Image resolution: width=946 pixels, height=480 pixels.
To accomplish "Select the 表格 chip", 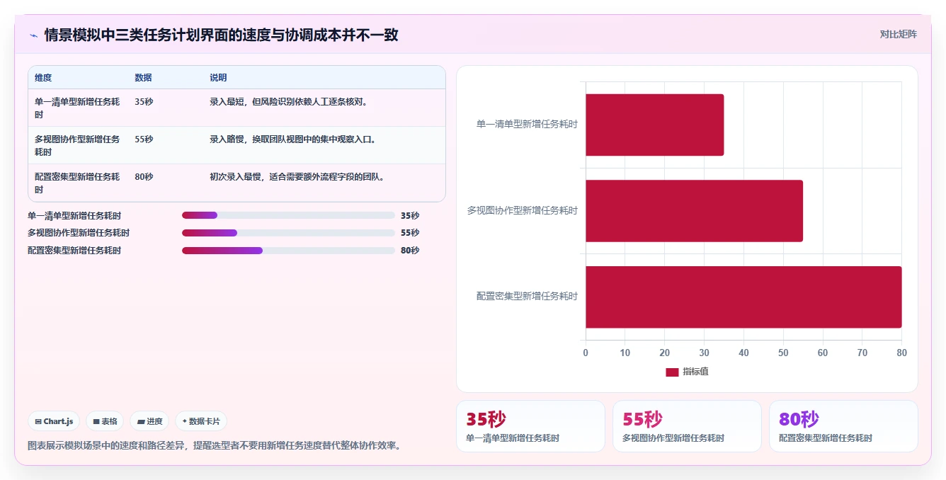I will (105, 421).
